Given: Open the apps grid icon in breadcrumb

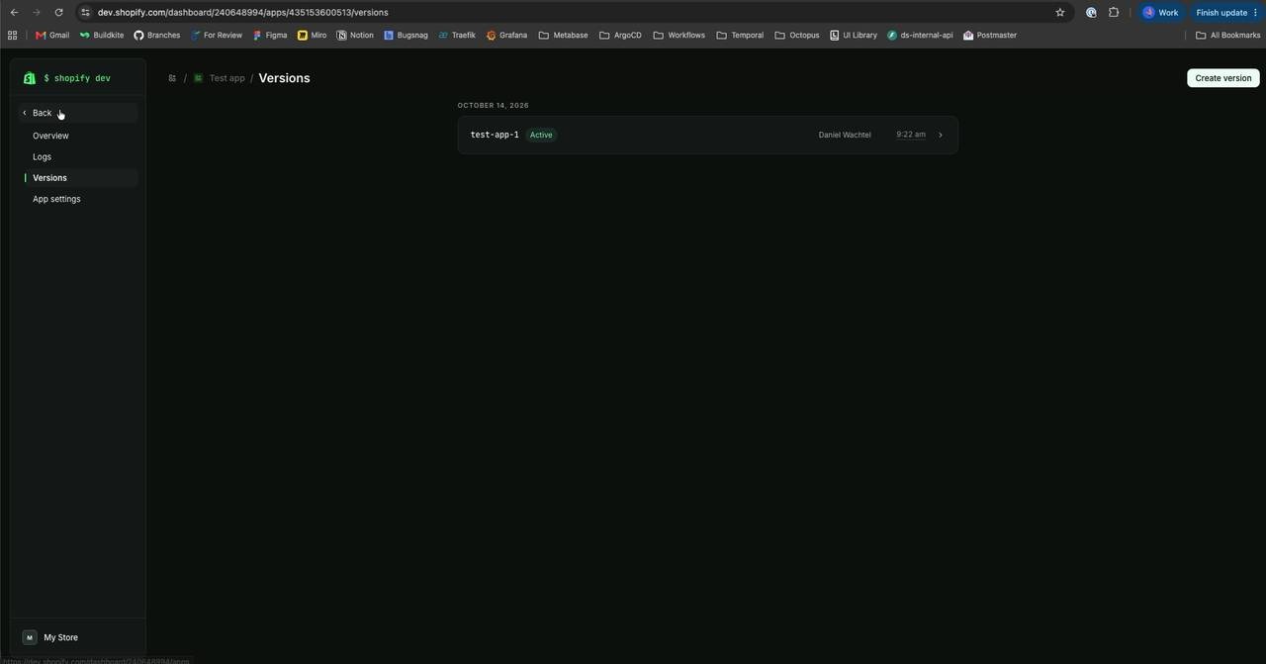Looking at the screenshot, I should click(172, 78).
